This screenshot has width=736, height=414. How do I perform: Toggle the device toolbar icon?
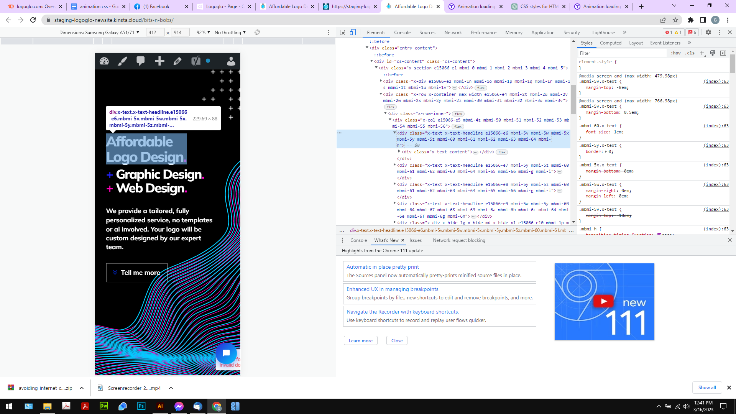pos(353,33)
